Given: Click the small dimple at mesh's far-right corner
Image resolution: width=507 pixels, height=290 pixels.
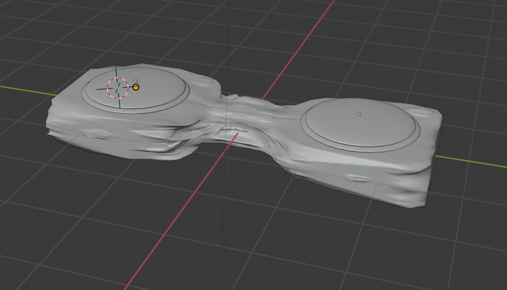Looking at the screenshot, I should [423, 113].
